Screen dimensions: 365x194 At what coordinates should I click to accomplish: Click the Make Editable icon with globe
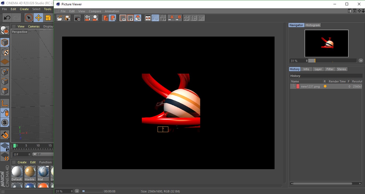(5, 30)
